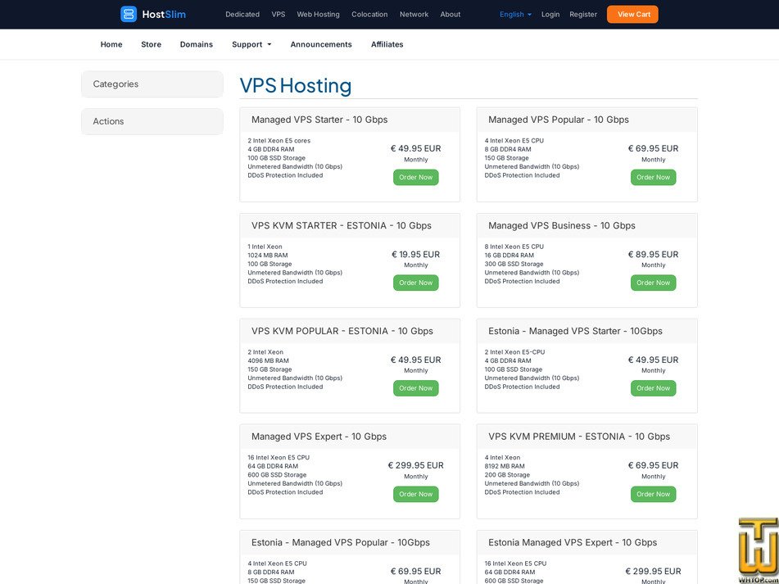This screenshot has width=779, height=584.
Task: Open the Store navigation link
Action: click(151, 44)
